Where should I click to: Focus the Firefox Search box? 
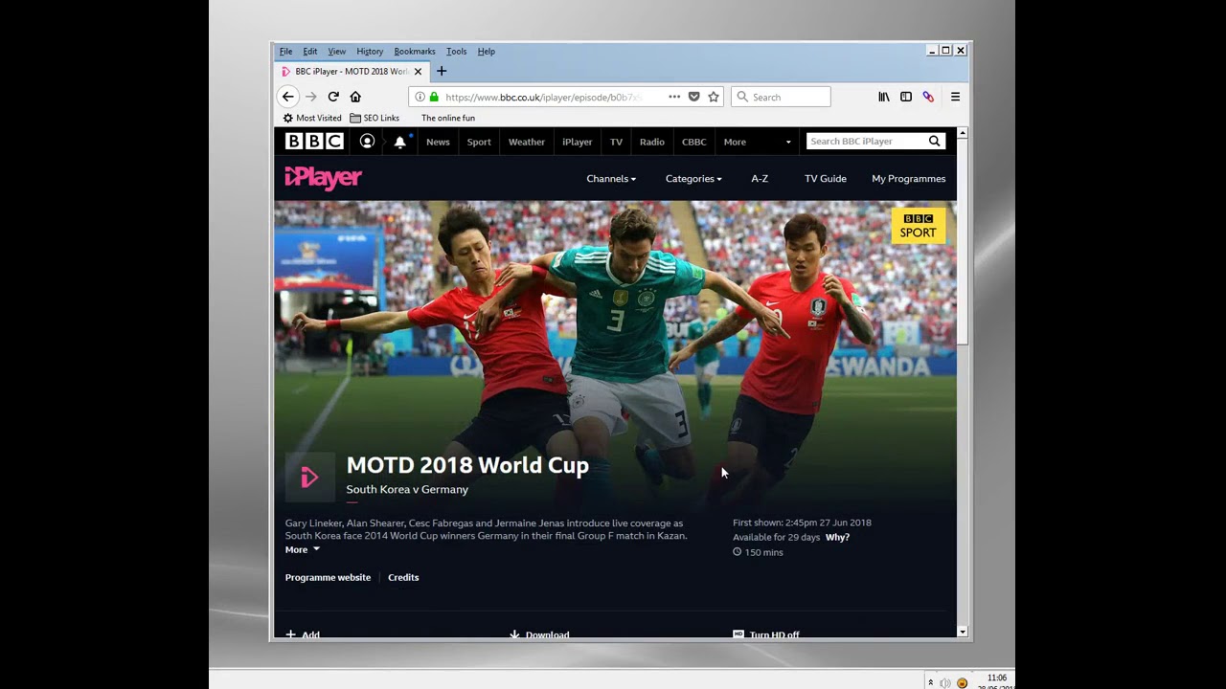pyautogui.click(x=782, y=97)
